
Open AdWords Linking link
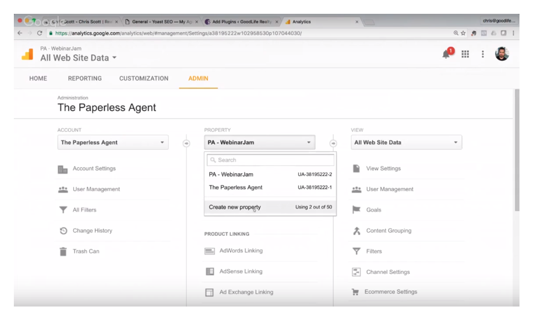[x=241, y=251]
